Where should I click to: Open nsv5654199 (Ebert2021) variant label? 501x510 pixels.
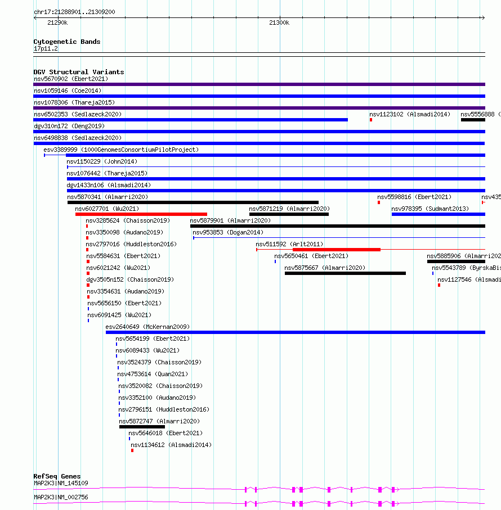[x=153, y=339]
